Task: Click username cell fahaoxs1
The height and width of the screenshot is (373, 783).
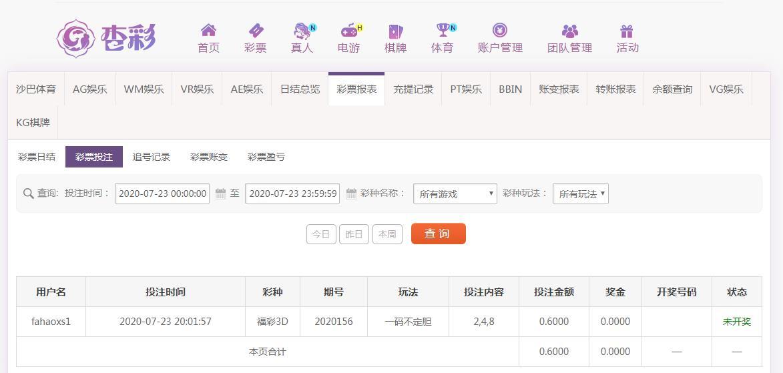Action: click(x=51, y=322)
